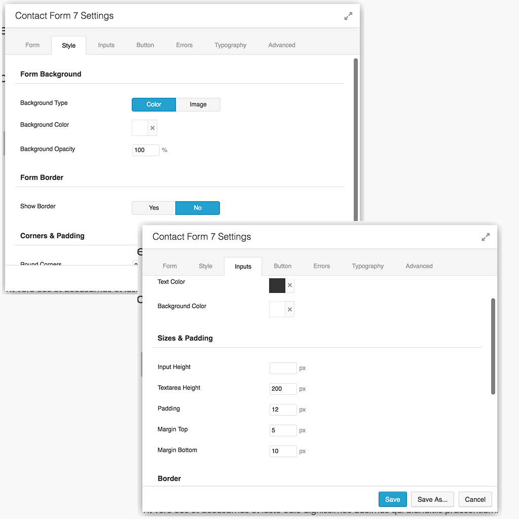Expand the front Contact Form 7 Settings window
This screenshot has width=519, height=519.
point(486,237)
